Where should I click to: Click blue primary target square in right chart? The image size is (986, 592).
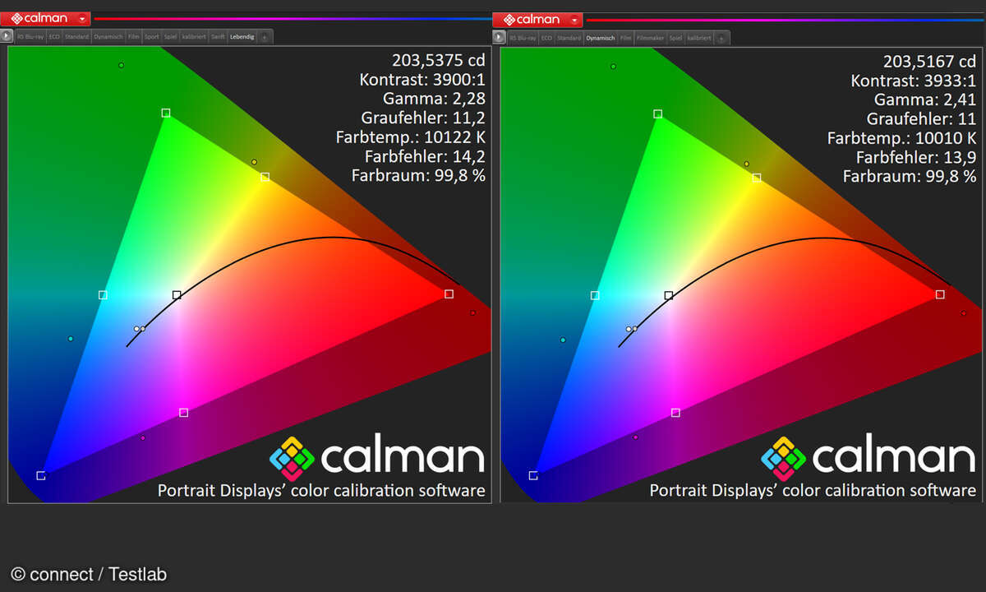point(533,475)
